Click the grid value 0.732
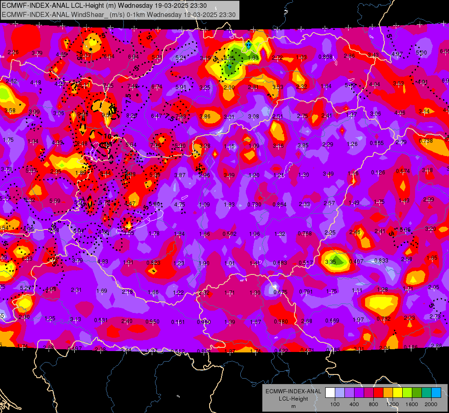Screen dimensions: 449x413 point(384,319)
